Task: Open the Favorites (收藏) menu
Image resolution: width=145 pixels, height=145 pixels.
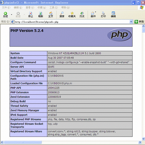Action: [x=42, y=8]
